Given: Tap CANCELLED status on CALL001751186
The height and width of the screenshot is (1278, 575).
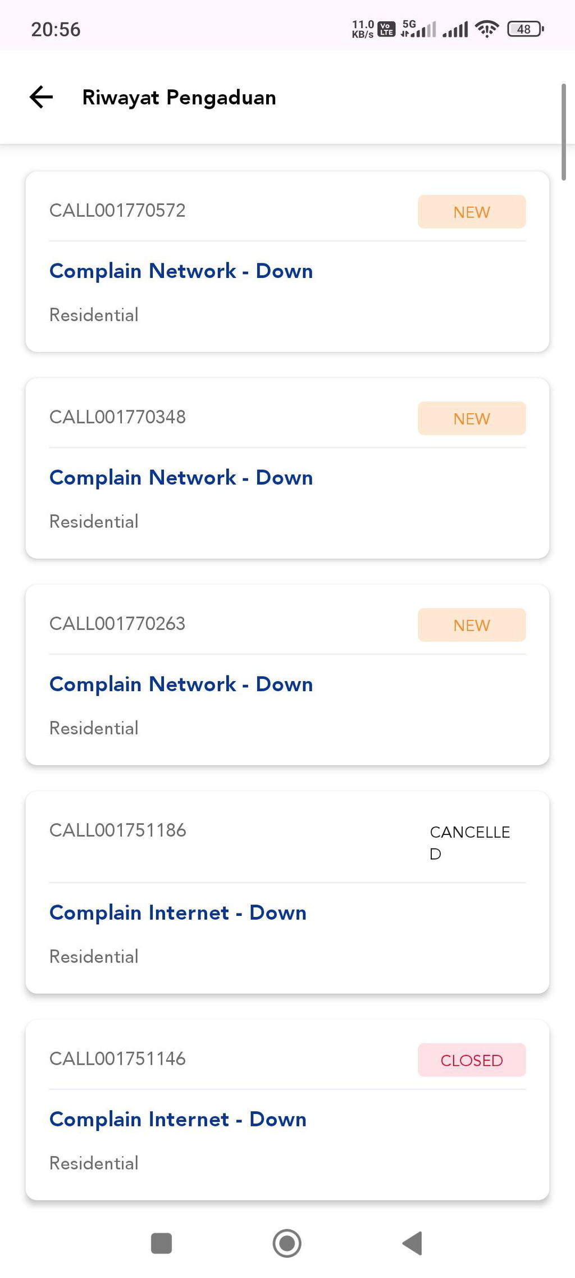Looking at the screenshot, I should [x=470, y=843].
